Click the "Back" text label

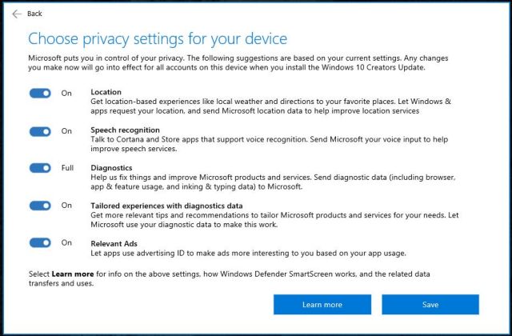[34, 14]
